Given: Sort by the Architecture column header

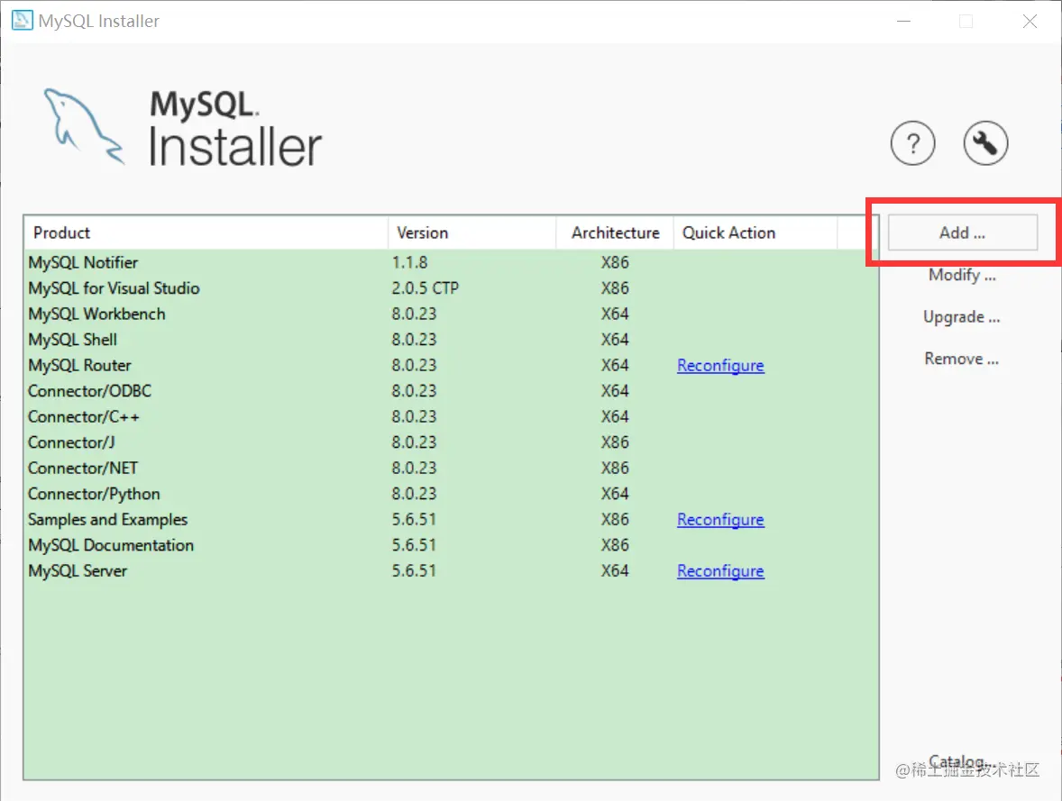Looking at the screenshot, I should click(615, 233).
